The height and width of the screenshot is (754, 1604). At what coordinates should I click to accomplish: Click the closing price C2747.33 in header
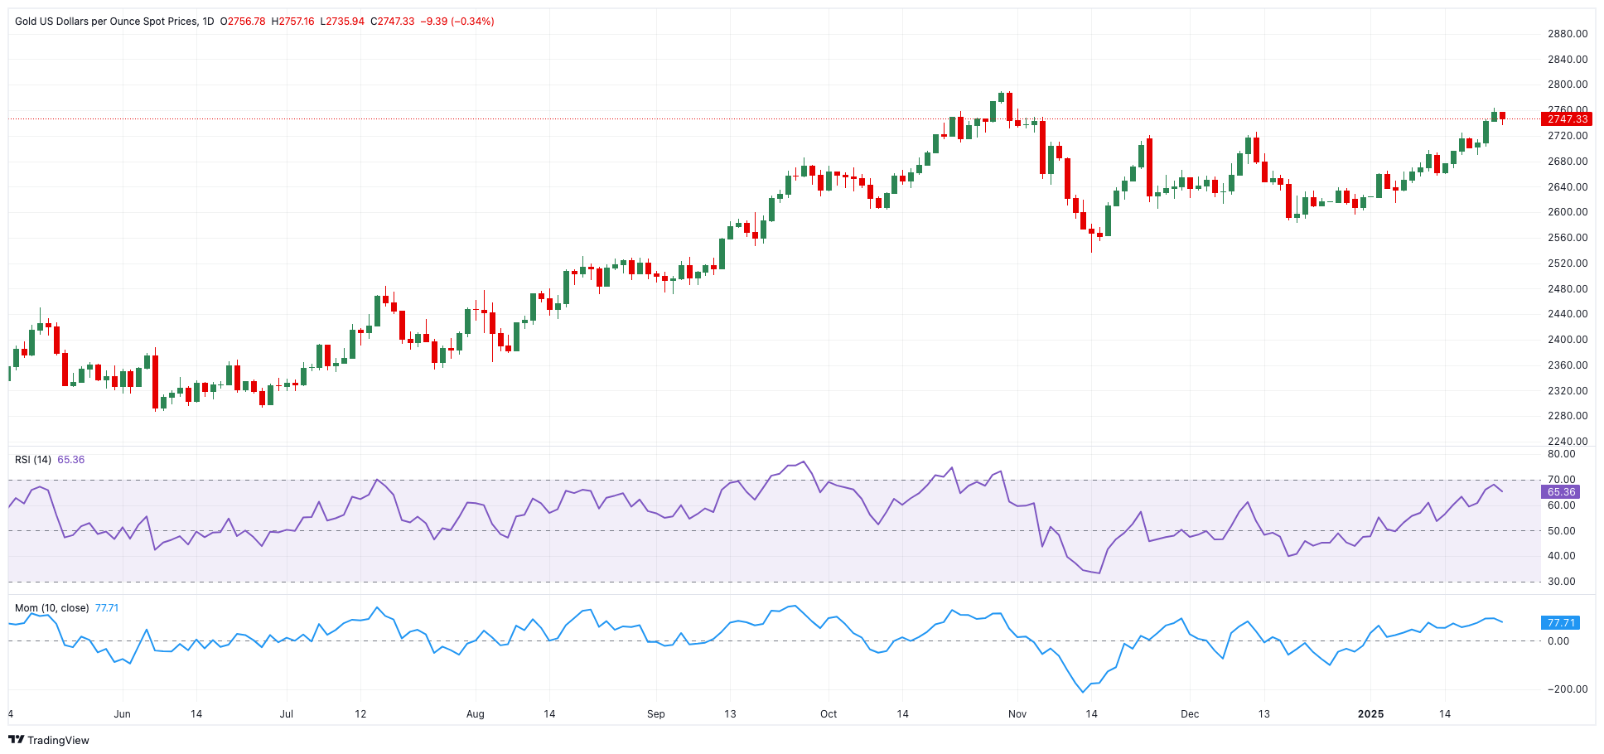click(393, 22)
